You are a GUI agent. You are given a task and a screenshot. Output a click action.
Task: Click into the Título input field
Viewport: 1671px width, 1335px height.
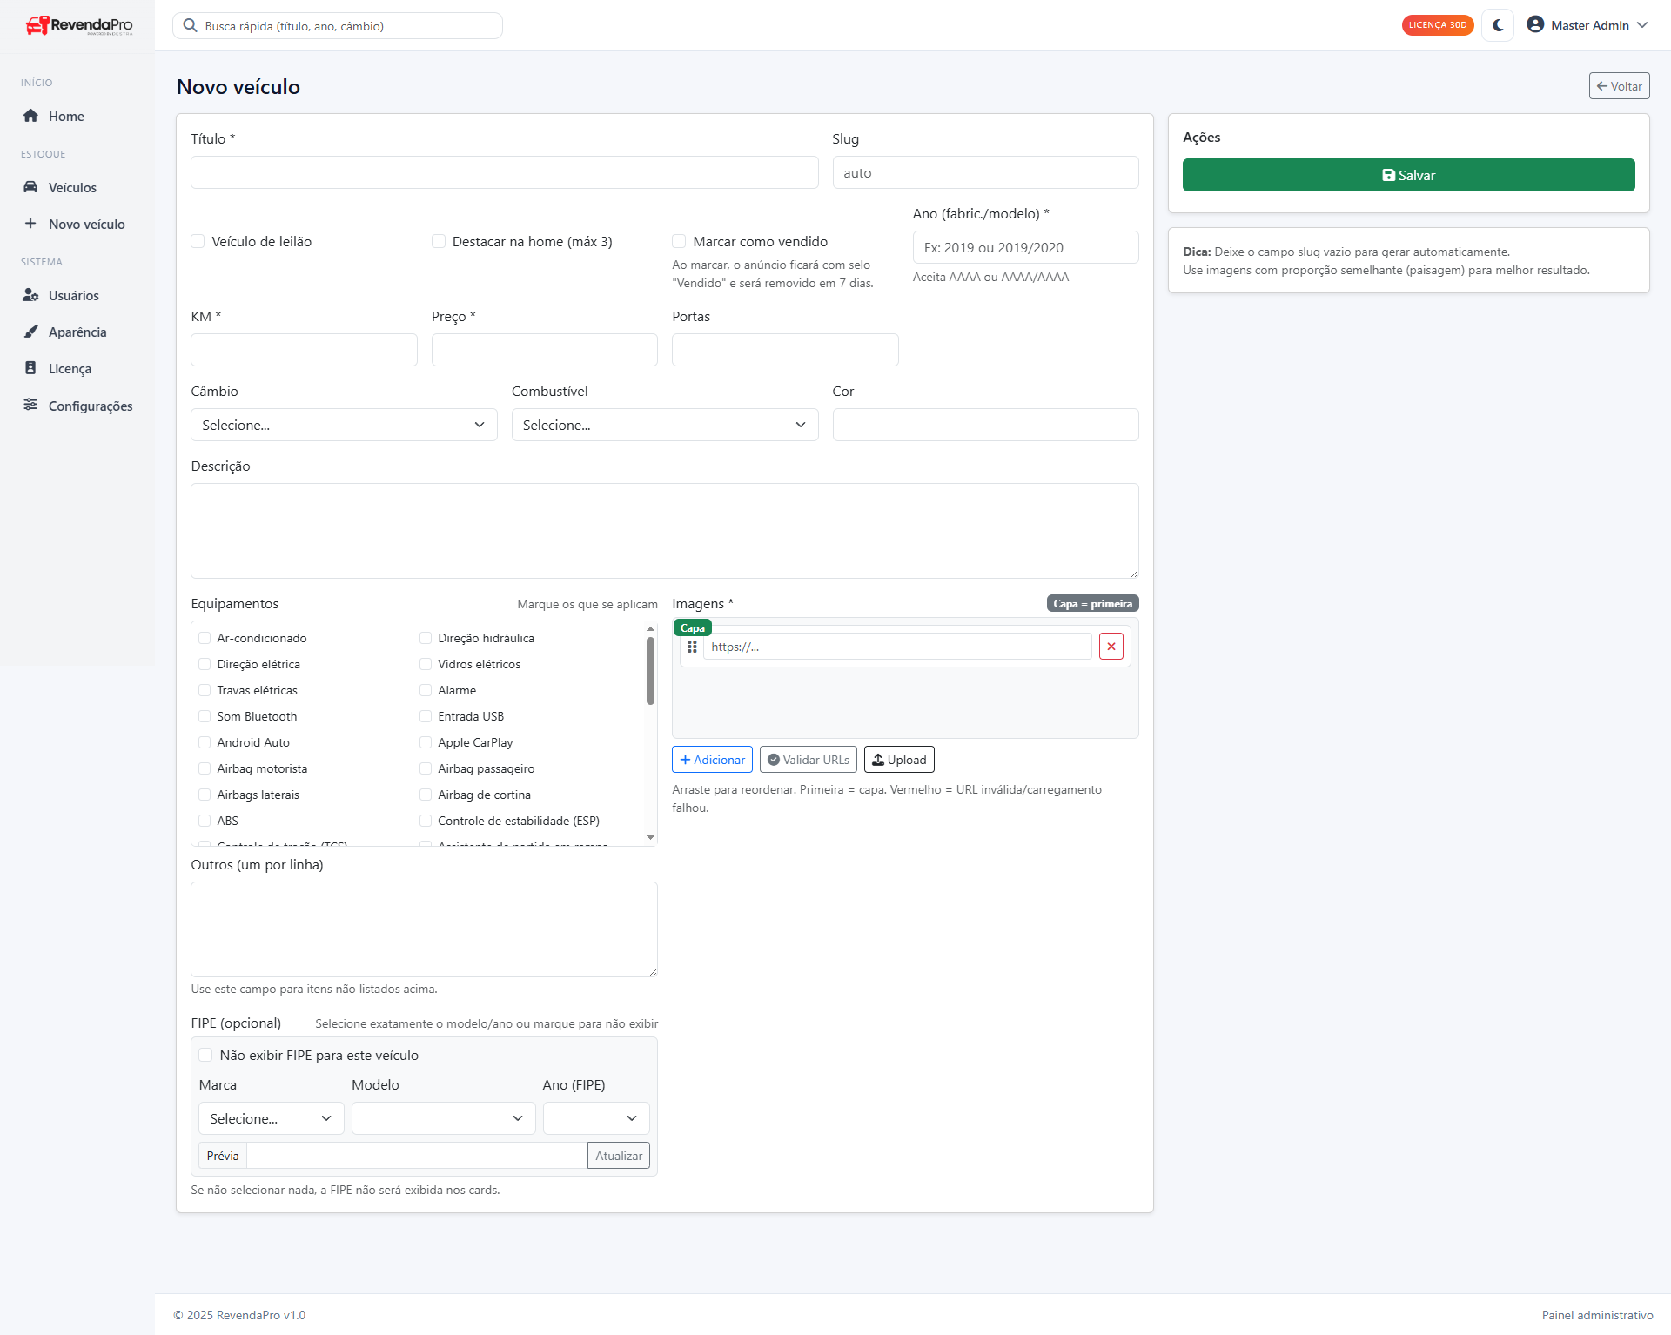coord(504,172)
